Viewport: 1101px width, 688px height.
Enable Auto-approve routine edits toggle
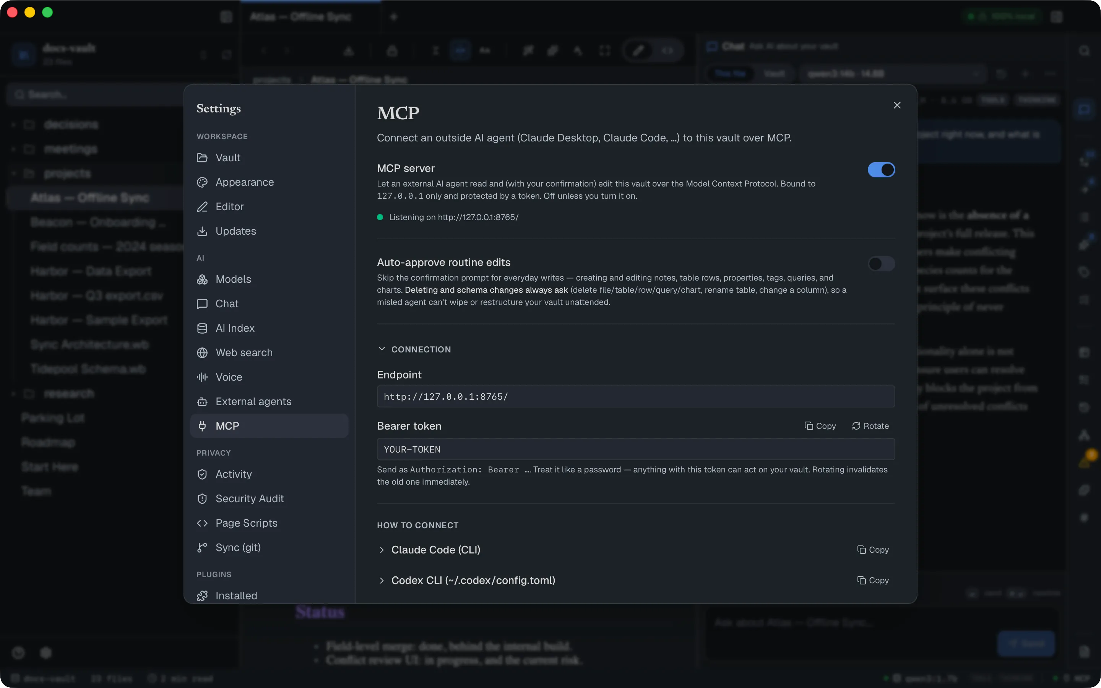click(x=881, y=264)
